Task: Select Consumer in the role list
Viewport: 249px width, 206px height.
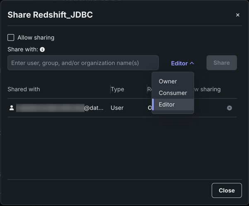Action: click(173, 93)
